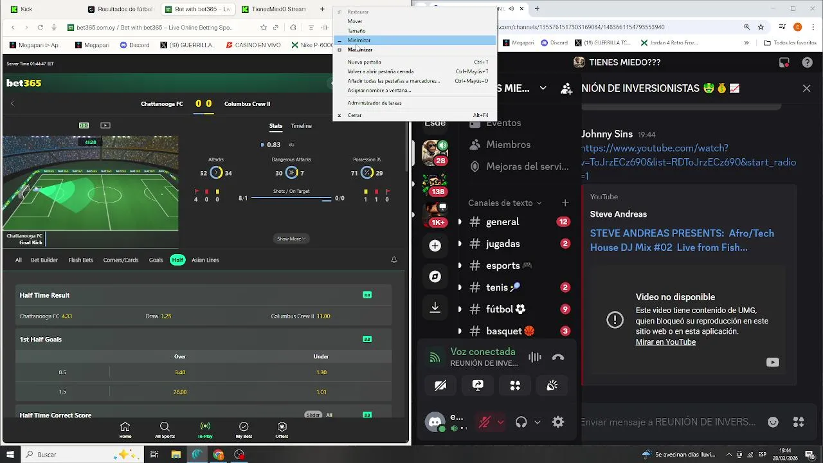Collapse the 1st Half Goals market header
This screenshot has height=463, width=823.
(x=204, y=339)
